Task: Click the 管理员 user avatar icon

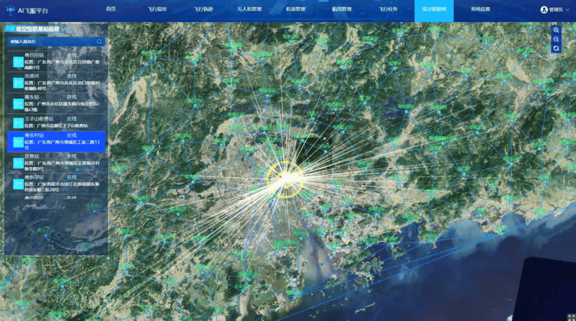Action: tap(544, 10)
